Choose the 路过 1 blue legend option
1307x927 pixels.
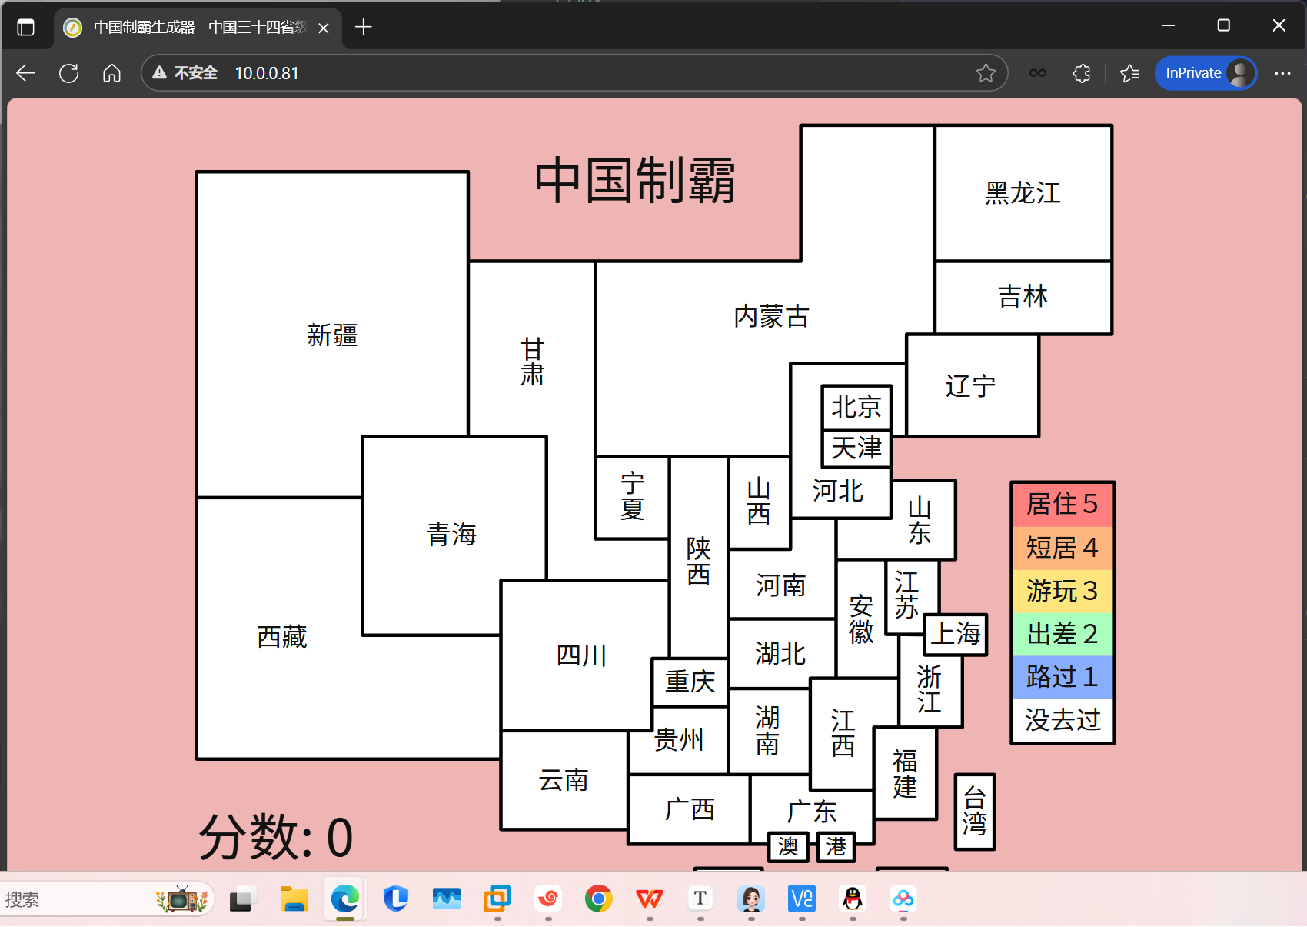pos(1063,677)
